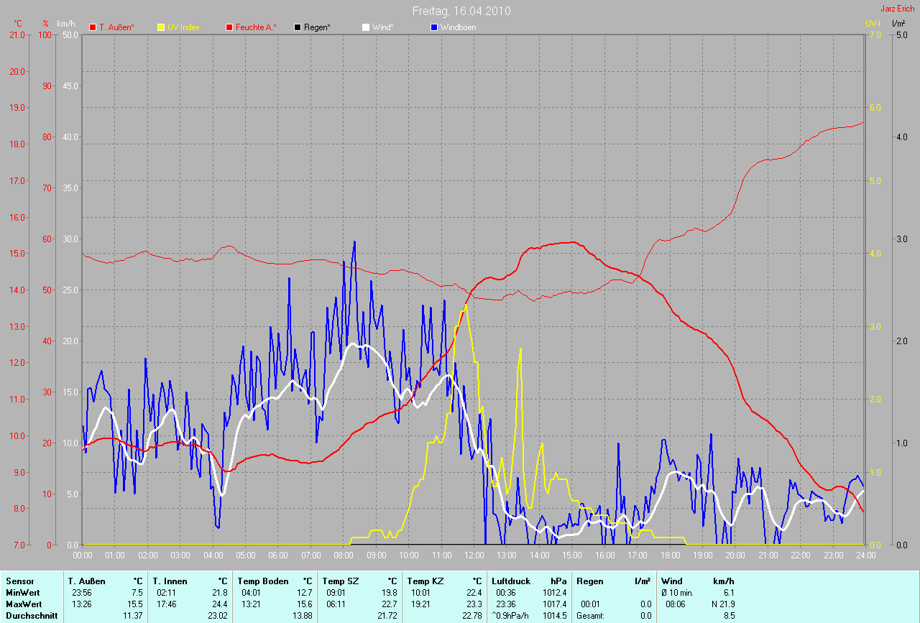Click the yellow UV Index legend square
Screen dimensions: 920x623
(x=161, y=27)
